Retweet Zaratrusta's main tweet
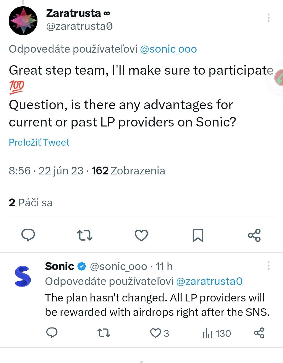283x363 pixels. pos(85,235)
